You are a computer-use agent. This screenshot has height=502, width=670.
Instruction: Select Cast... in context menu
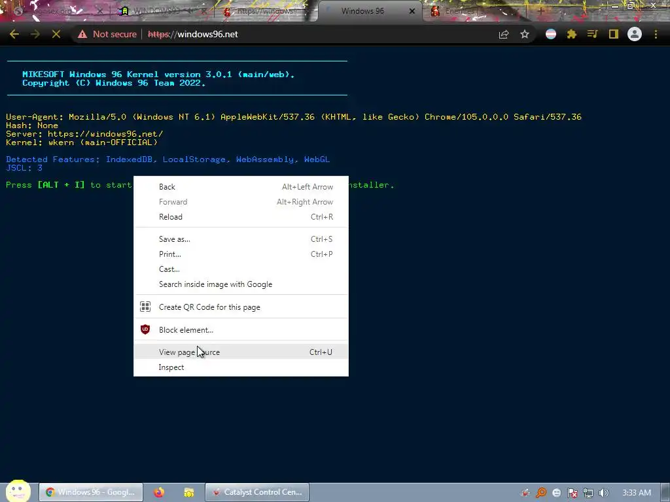[241, 269]
